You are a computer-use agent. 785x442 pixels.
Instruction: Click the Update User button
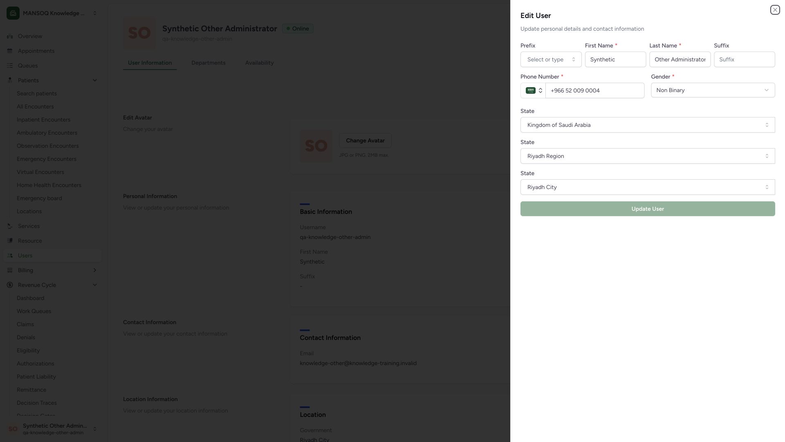point(648,209)
